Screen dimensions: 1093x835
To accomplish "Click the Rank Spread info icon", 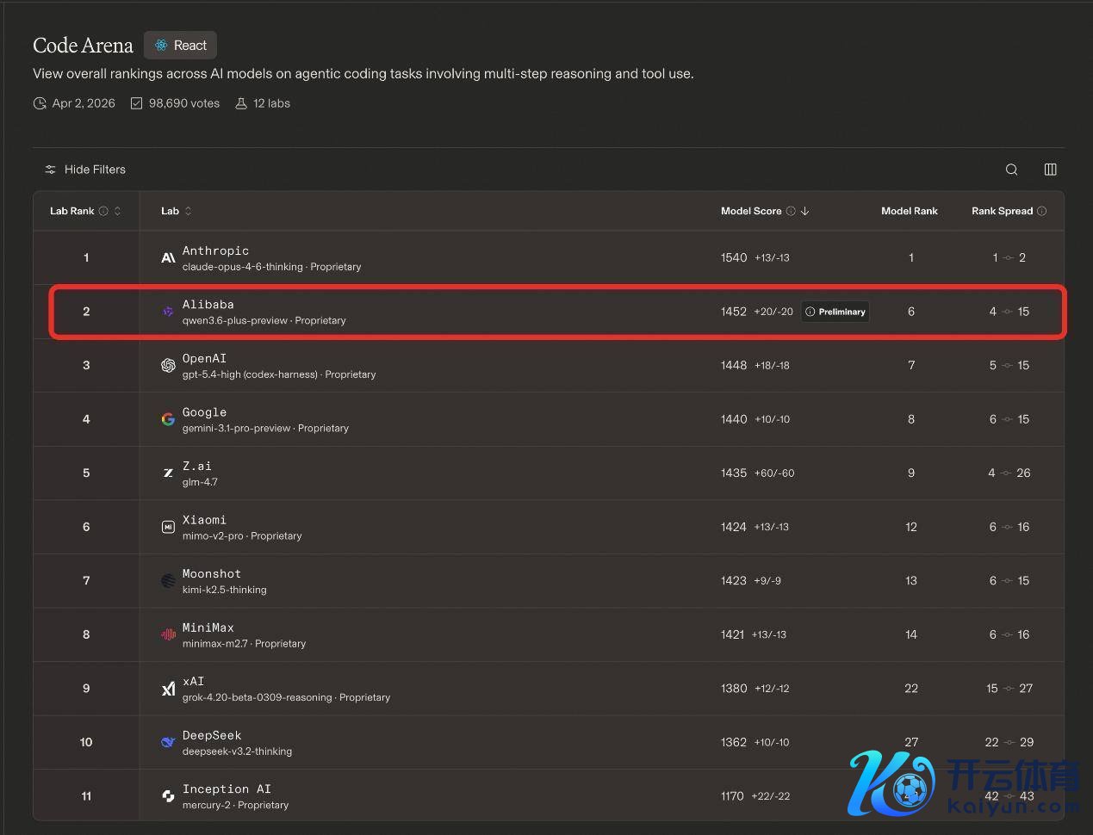I will pos(1041,211).
